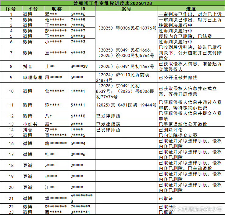This screenshot has height=215, width=225.
Task: Select the ID column header
Action: click(83, 9)
